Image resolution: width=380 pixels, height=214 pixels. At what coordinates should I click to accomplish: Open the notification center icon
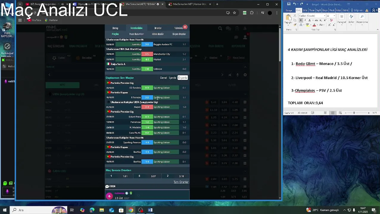click(x=374, y=210)
